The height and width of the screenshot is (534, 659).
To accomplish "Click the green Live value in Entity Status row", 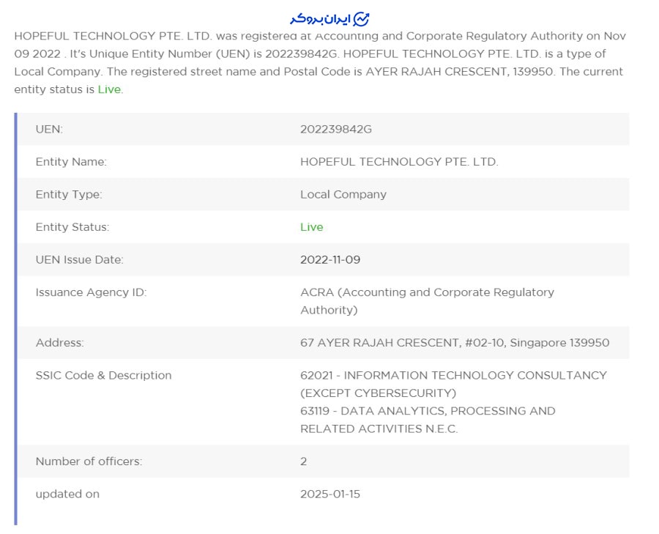I will [x=311, y=227].
